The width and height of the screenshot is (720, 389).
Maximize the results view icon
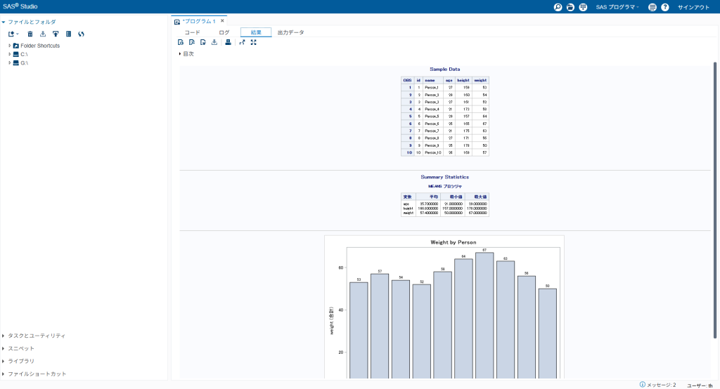[x=253, y=42]
